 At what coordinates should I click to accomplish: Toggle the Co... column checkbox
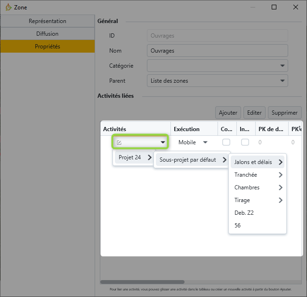(x=226, y=142)
